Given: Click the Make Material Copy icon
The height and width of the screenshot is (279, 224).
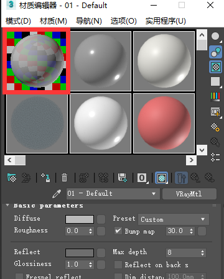Looking at the screenshot, I should [84, 178].
